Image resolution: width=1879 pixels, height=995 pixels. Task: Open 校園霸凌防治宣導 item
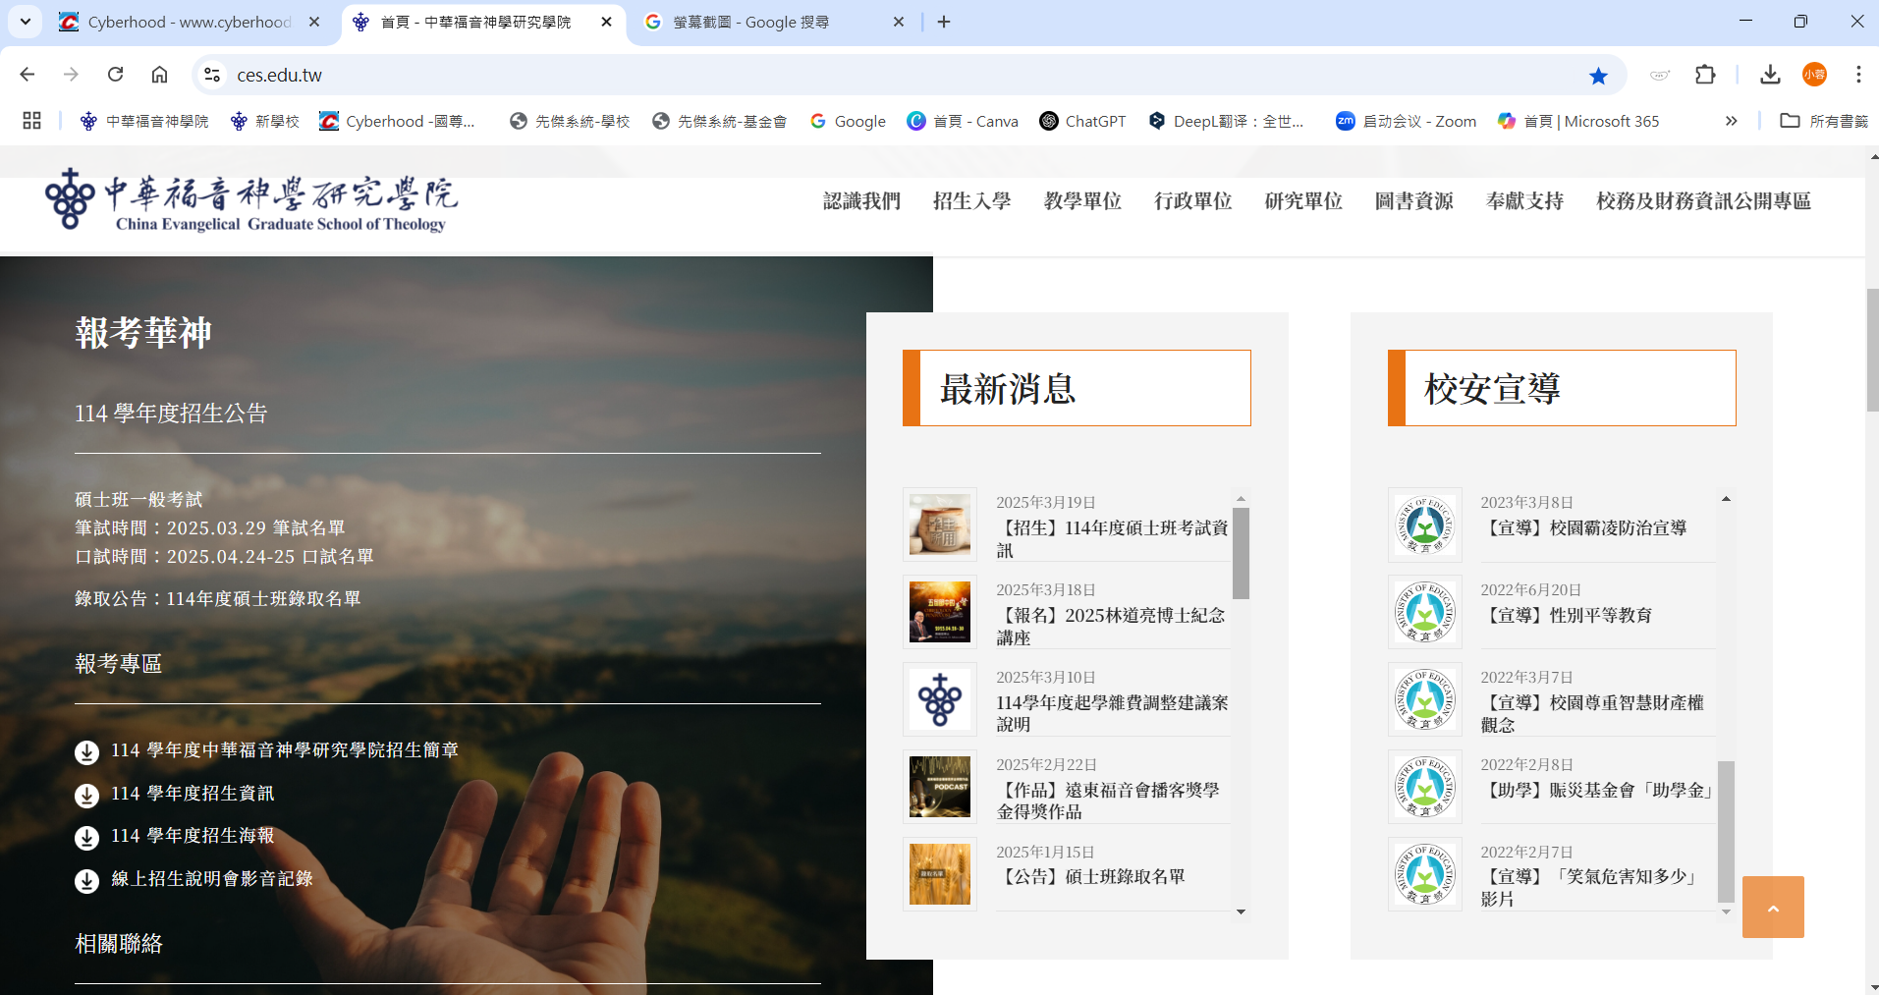pos(1585,528)
